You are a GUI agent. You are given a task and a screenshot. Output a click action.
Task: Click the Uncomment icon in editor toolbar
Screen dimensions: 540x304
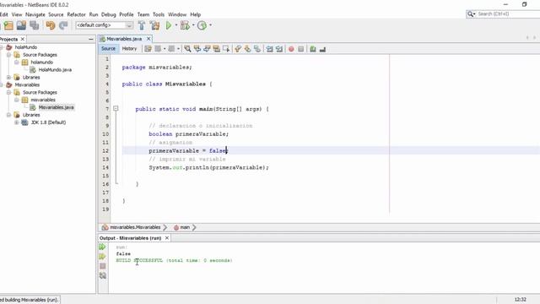point(322,49)
